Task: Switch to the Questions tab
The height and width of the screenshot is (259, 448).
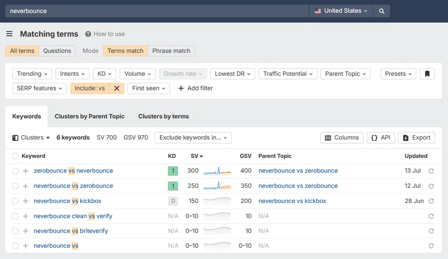Action: pyautogui.click(x=57, y=51)
